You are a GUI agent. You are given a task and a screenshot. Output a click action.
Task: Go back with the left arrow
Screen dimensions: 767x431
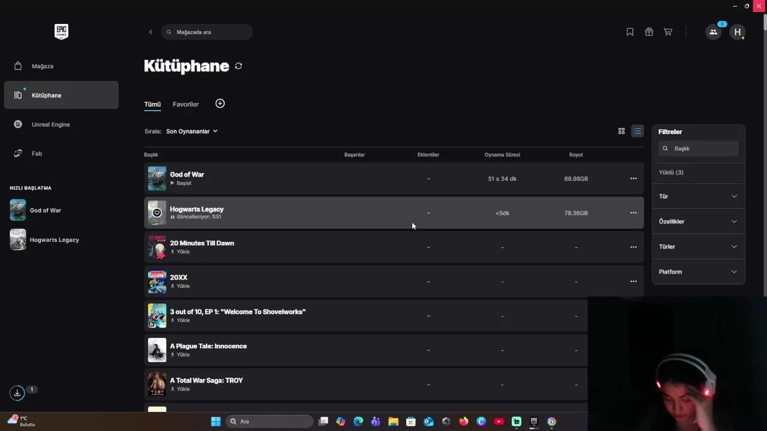click(150, 32)
